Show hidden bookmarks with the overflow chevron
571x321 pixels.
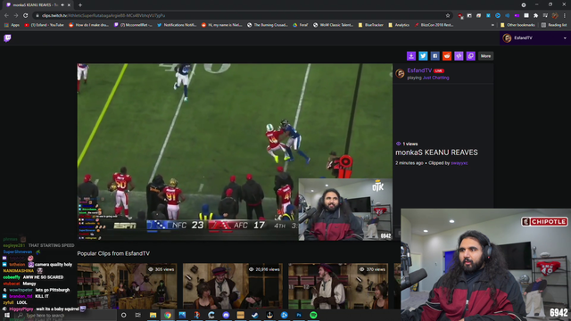click(492, 25)
